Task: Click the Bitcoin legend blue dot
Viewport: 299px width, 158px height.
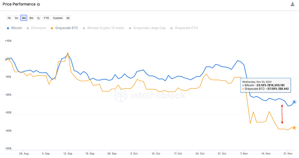Action: [x=8, y=28]
